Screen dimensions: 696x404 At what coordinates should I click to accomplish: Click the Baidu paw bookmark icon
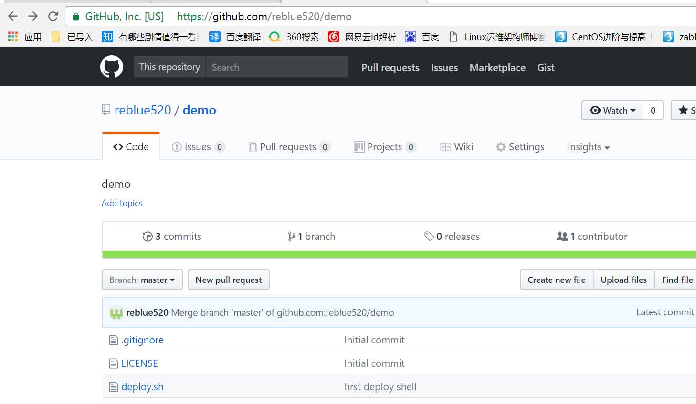(x=410, y=37)
